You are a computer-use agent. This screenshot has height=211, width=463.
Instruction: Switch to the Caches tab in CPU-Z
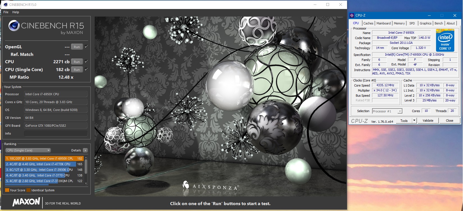368,23
